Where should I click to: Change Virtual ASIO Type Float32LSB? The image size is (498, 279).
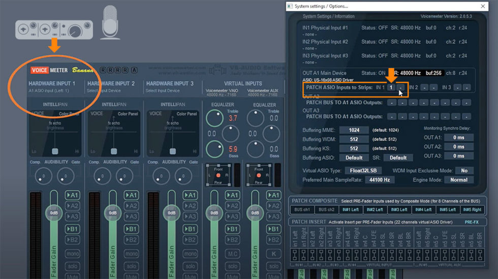pos(363,171)
